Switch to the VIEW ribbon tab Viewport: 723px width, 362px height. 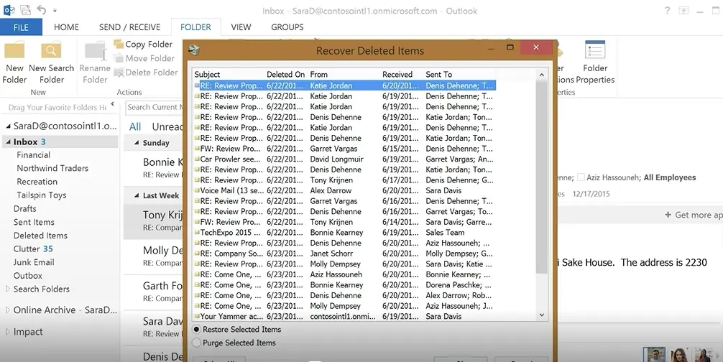(241, 27)
